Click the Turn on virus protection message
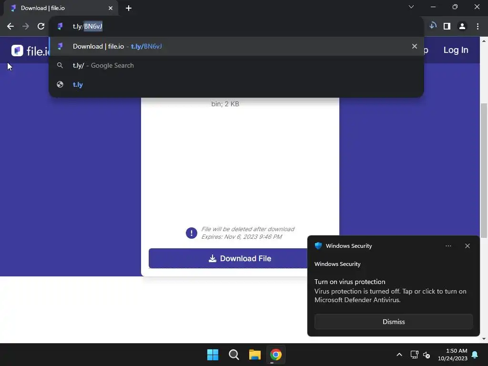Image resolution: width=488 pixels, height=366 pixels. 390,291
